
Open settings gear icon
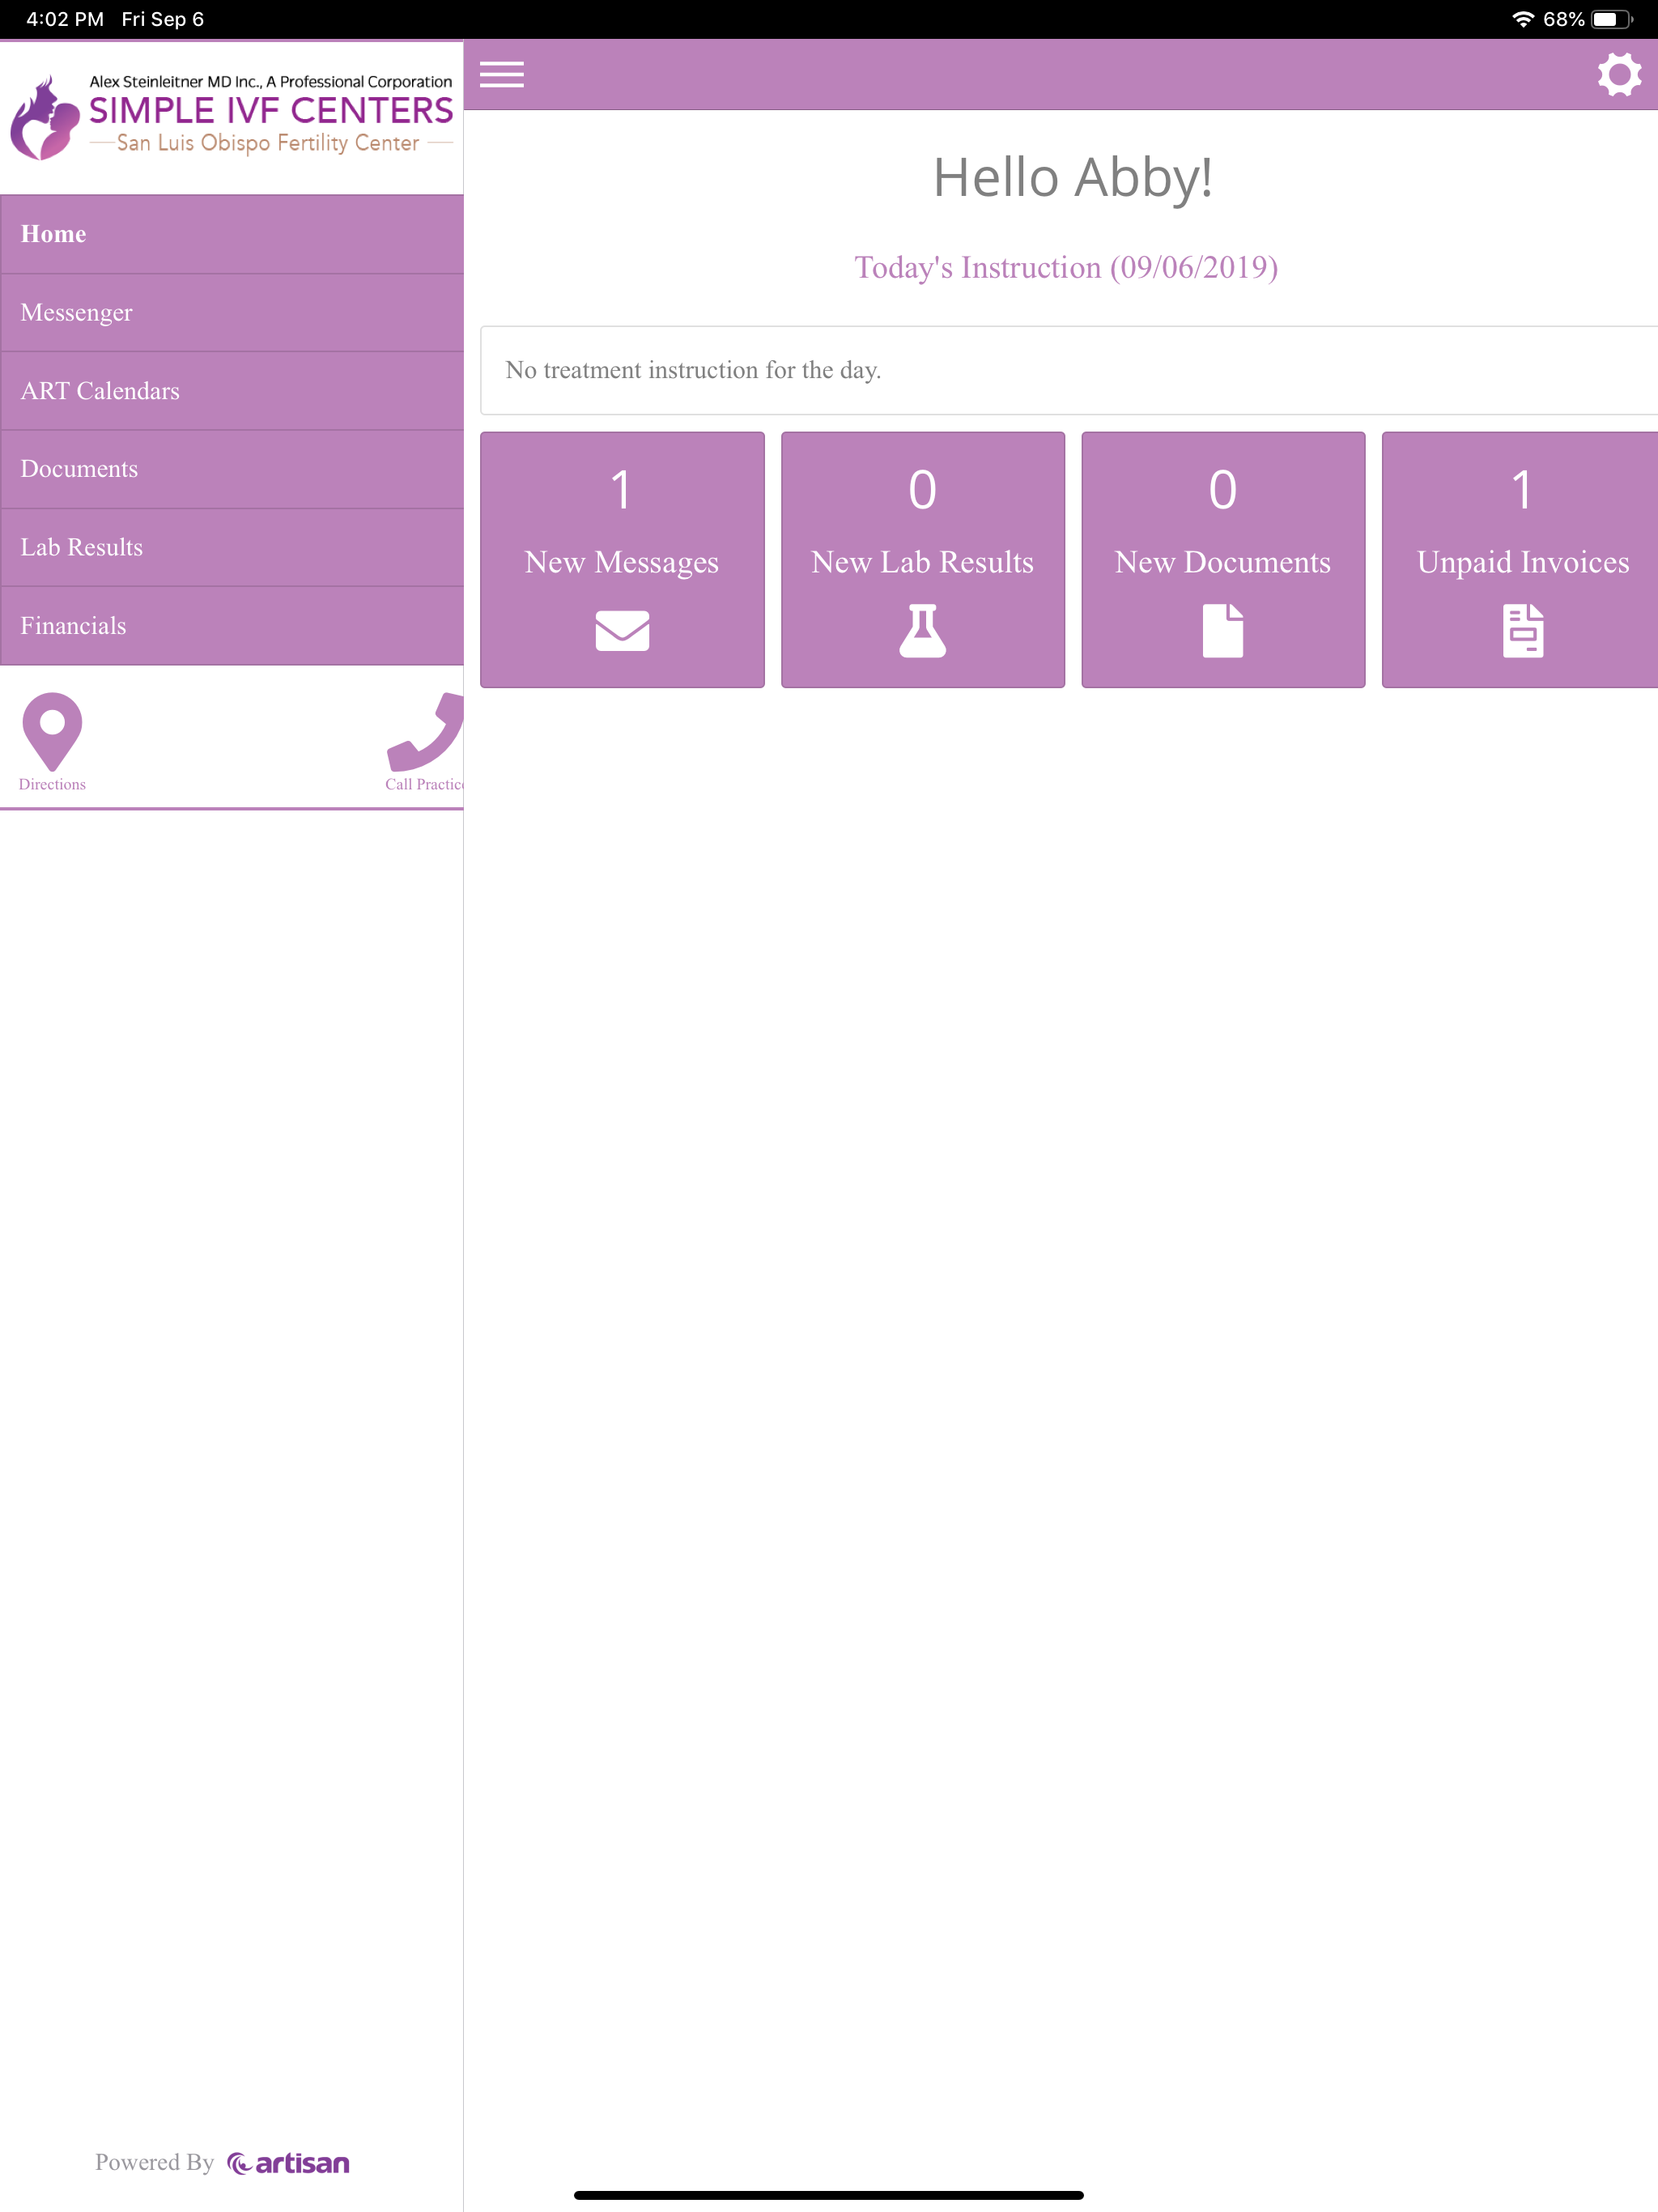point(1619,75)
